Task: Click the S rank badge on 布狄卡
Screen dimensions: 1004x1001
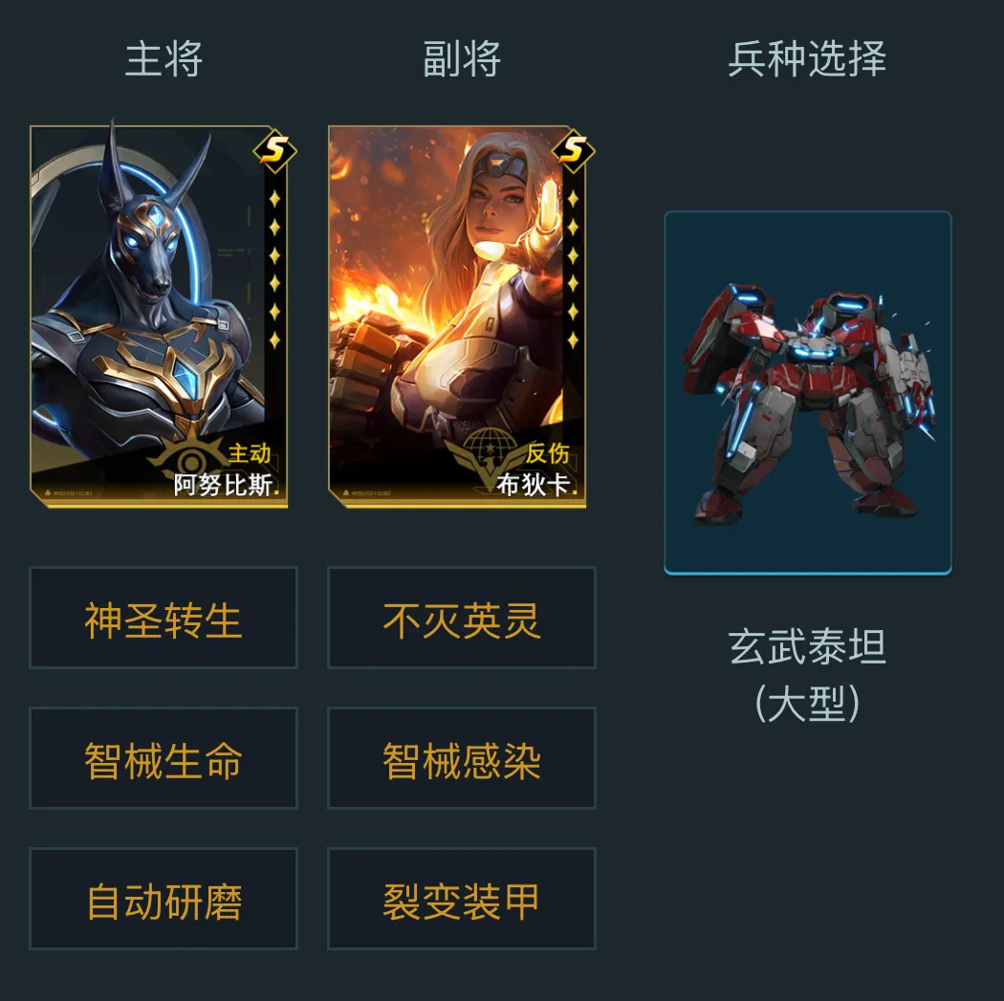Action: (573, 151)
